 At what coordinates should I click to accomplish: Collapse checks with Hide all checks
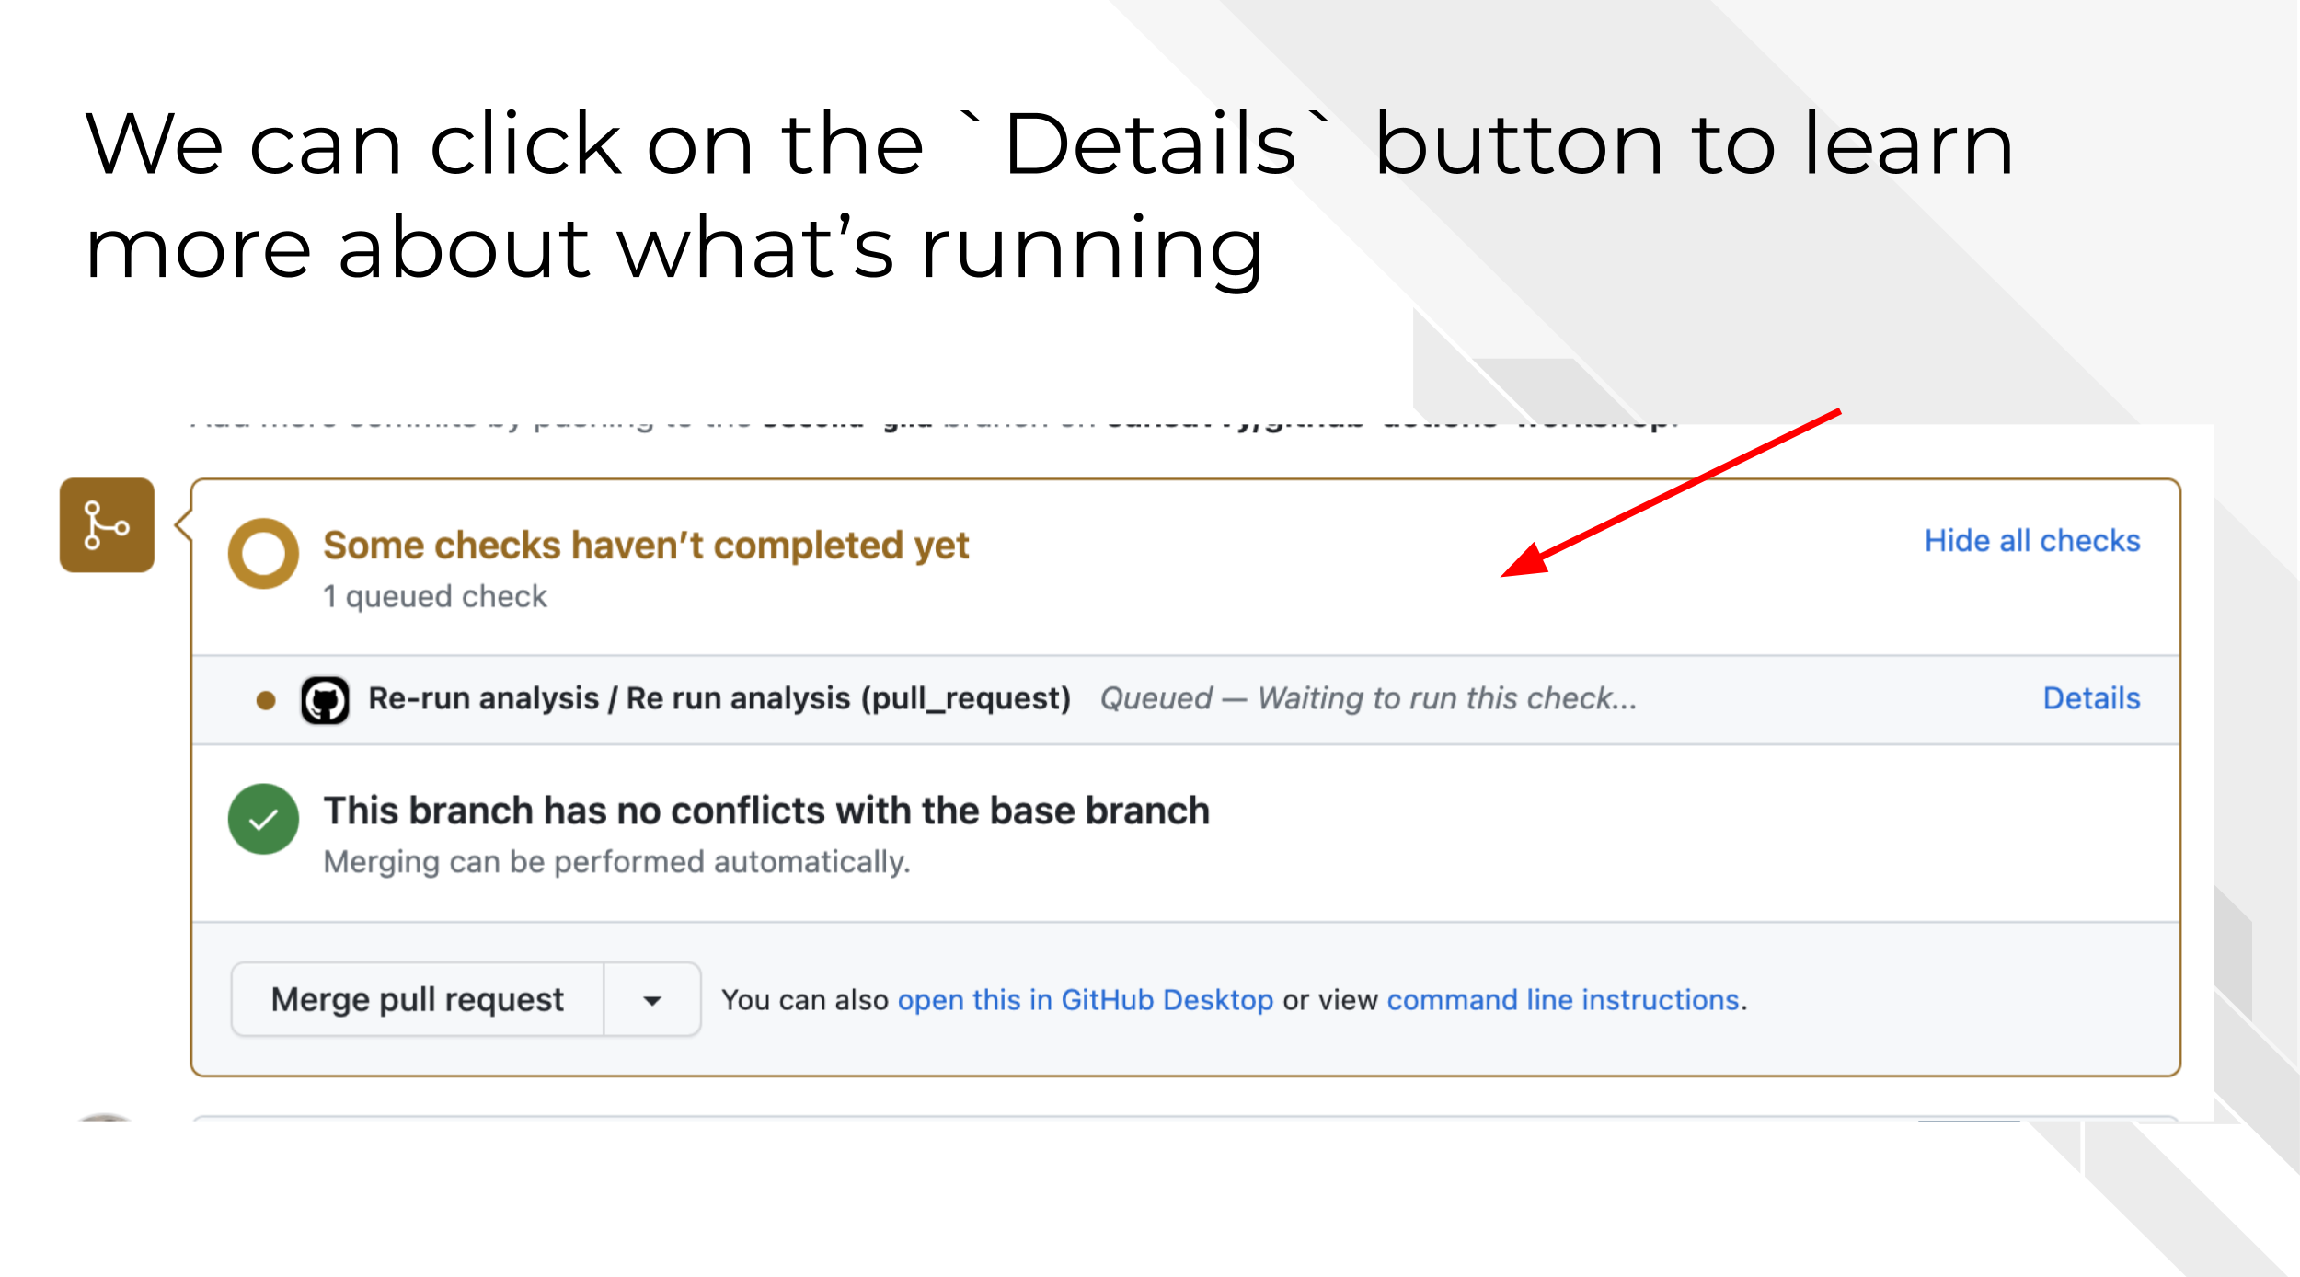[x=2032, y=541]
